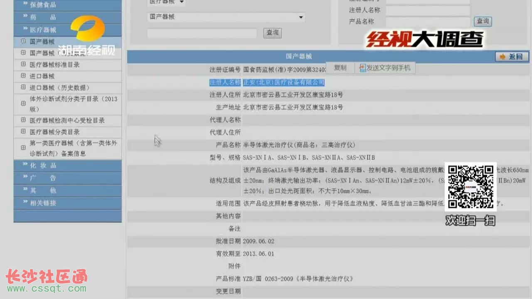
Task: Click the 返回 button
Action: click(x=512, y=56)
